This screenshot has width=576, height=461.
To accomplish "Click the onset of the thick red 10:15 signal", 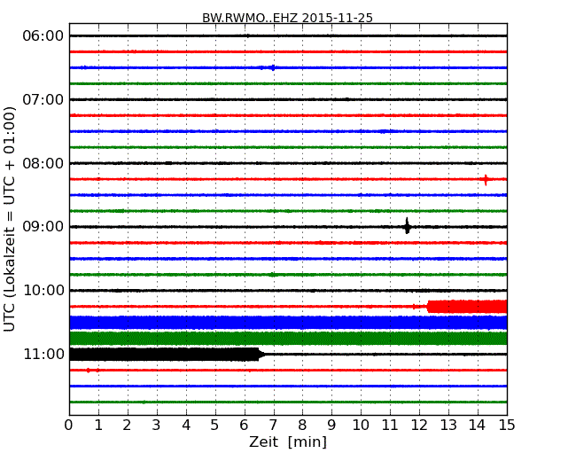I will point(428,307).
